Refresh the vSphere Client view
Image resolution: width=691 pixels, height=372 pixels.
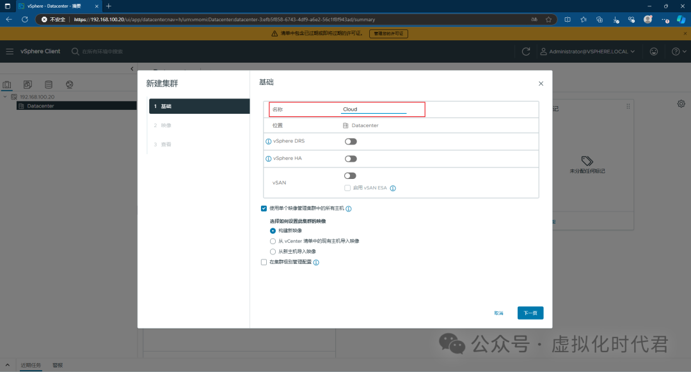[526, 52]
